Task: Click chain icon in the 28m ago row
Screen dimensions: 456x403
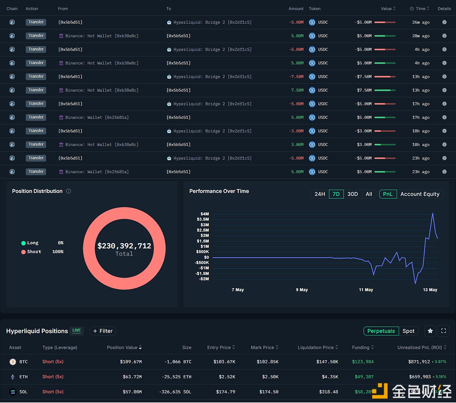Action: [12, 36]
